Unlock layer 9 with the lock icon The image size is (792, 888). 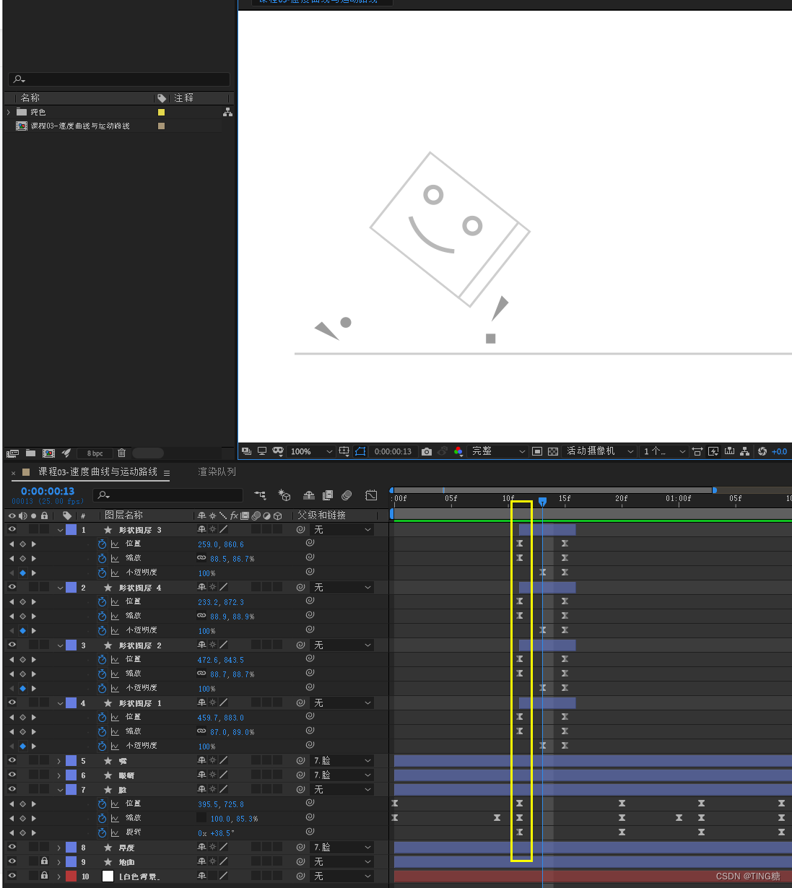click(x=44, y=861)
